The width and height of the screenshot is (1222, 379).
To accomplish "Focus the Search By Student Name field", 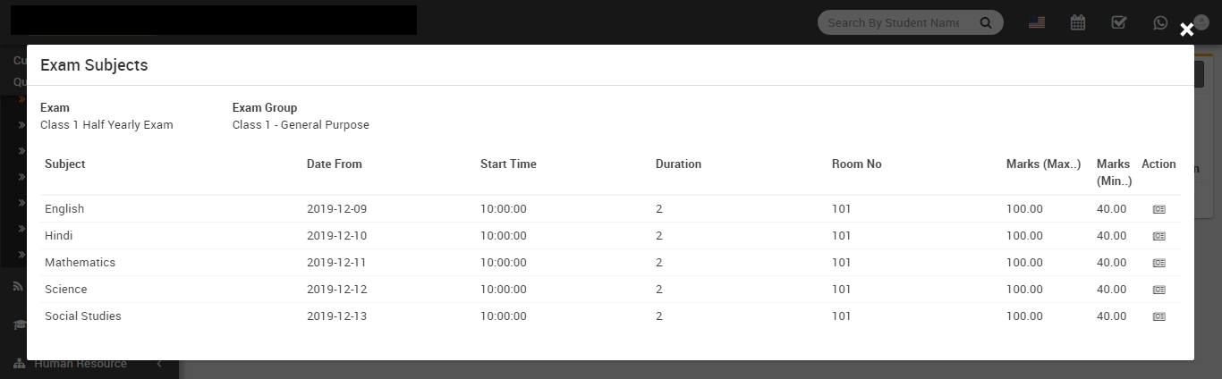I will pyautogui.click(x=895, y=22).
